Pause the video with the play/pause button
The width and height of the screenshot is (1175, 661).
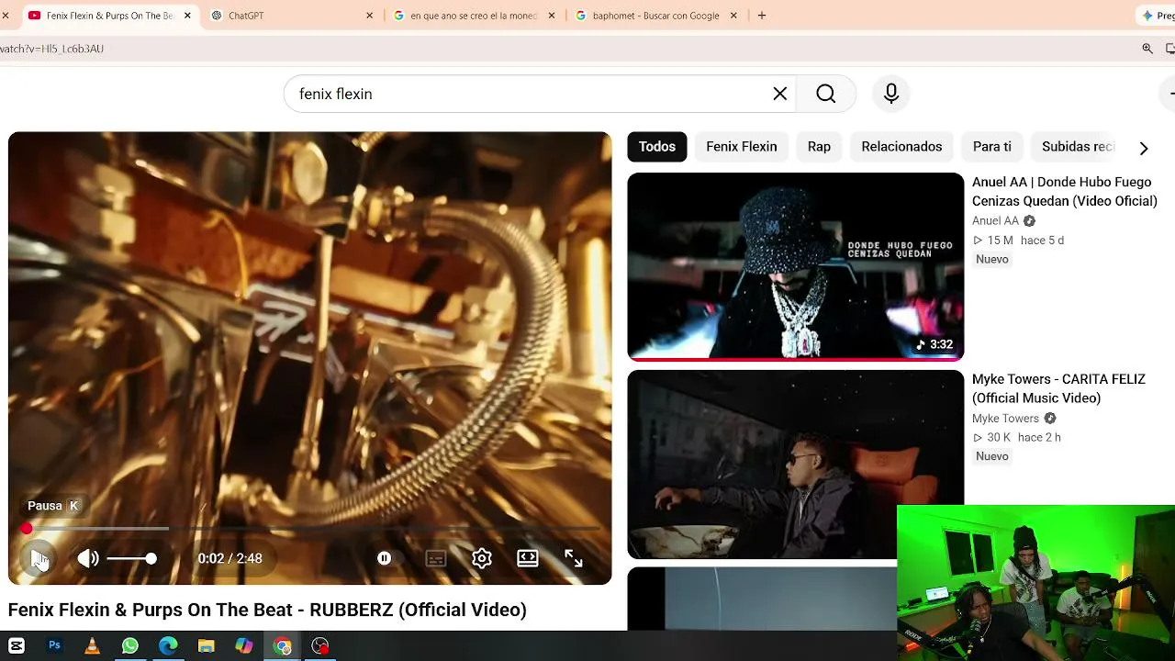pos(39,558)
